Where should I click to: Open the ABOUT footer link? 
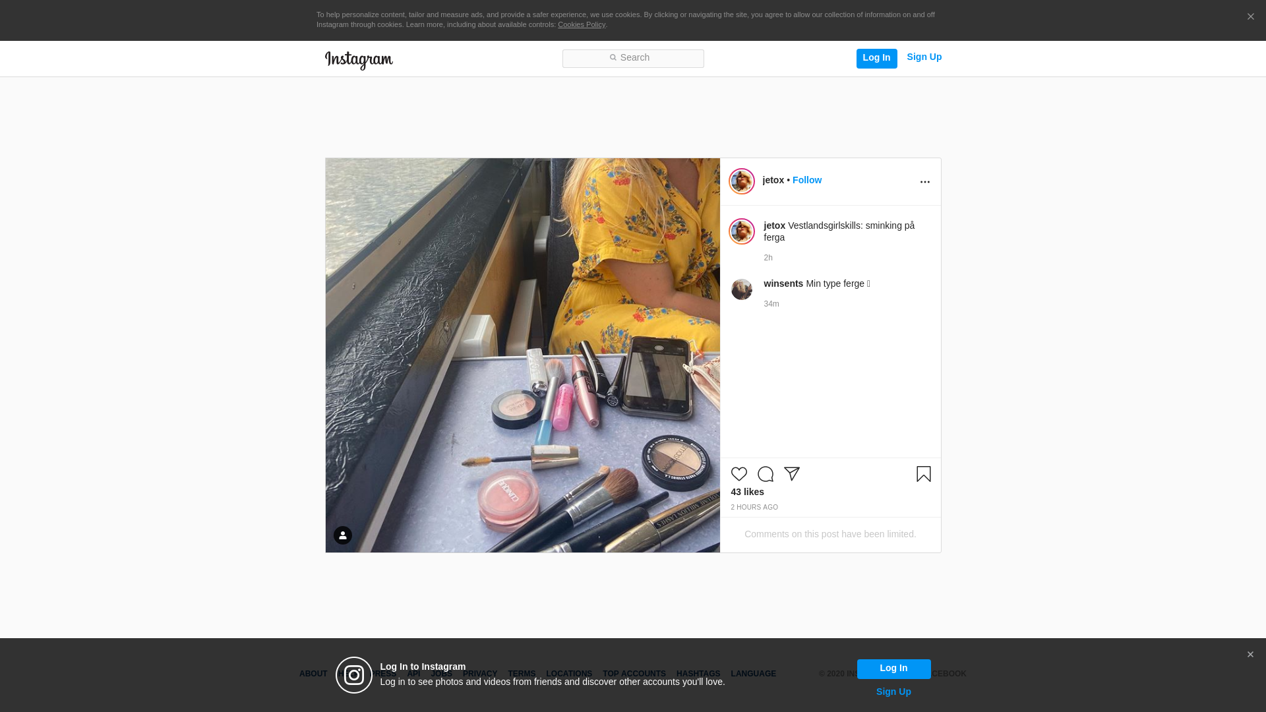pos(313,674)
